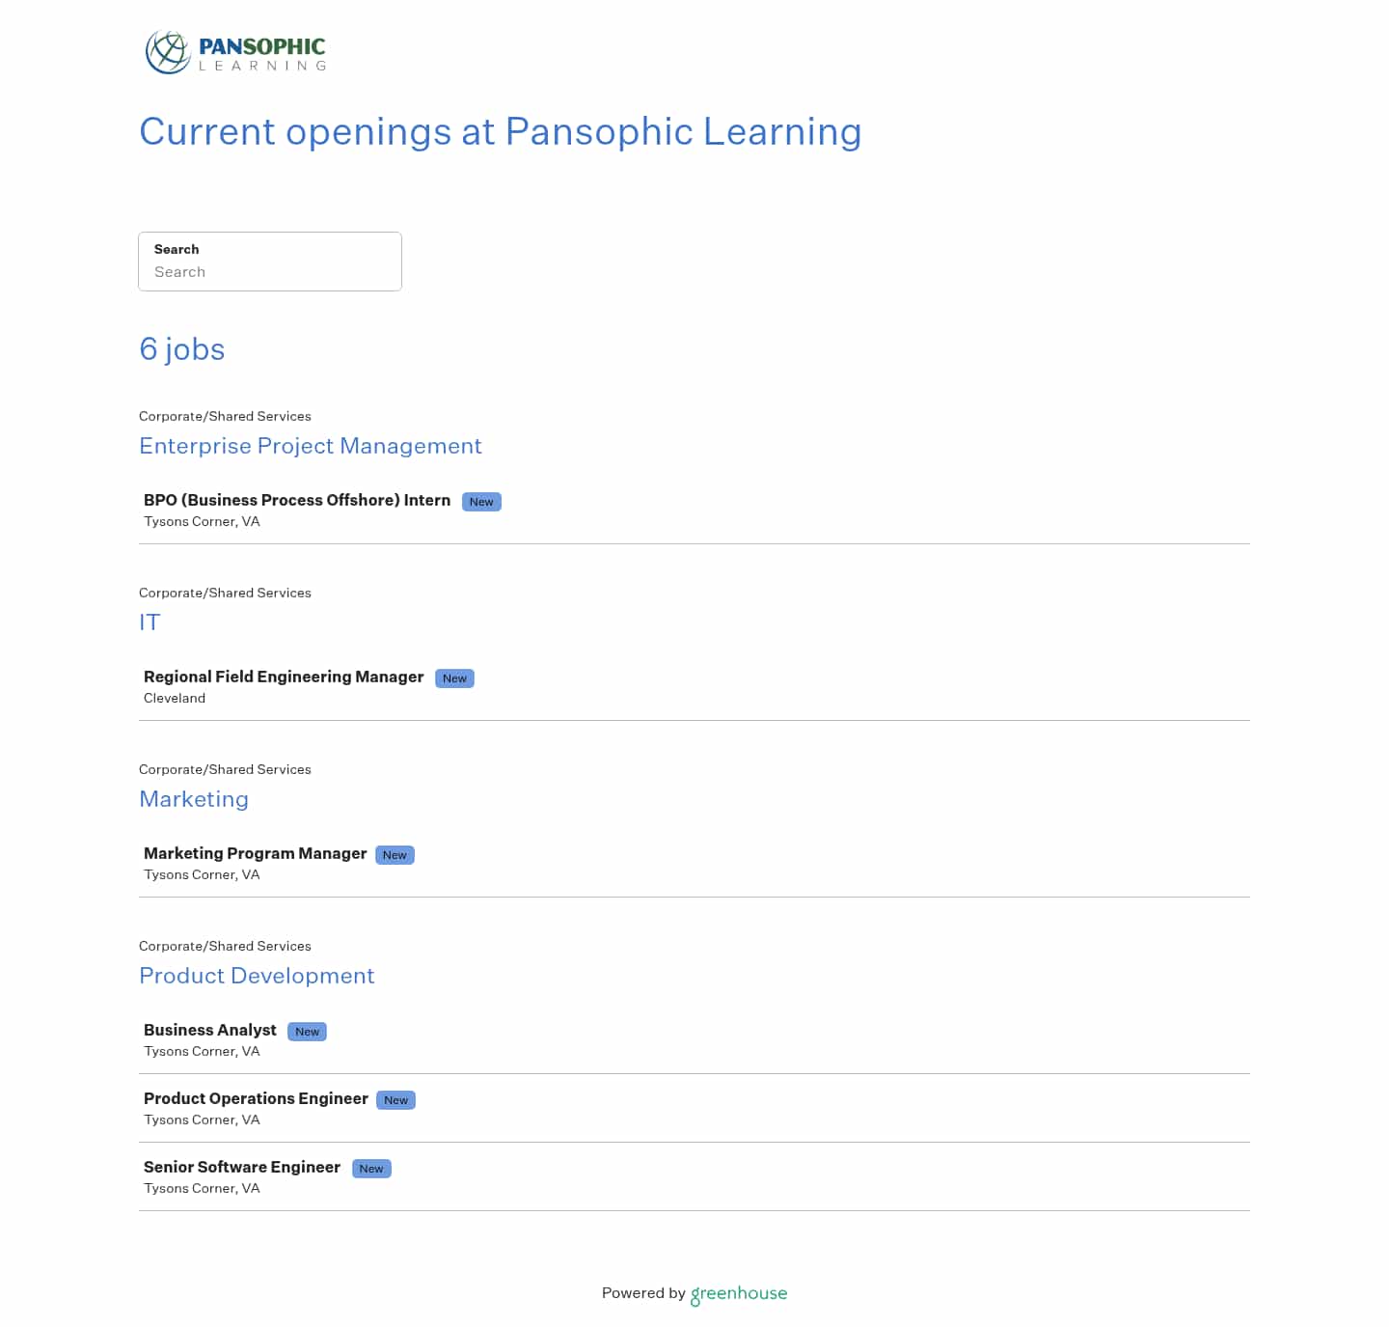Screen dimensions: 1389x1327
Task: Click the Current openings at Pansophic Learning heading
Action: 500,132
